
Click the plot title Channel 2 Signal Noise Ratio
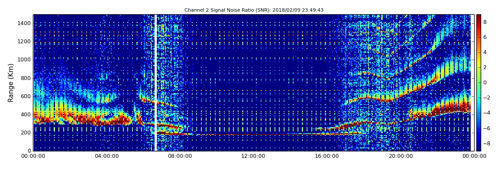[254, 10]
